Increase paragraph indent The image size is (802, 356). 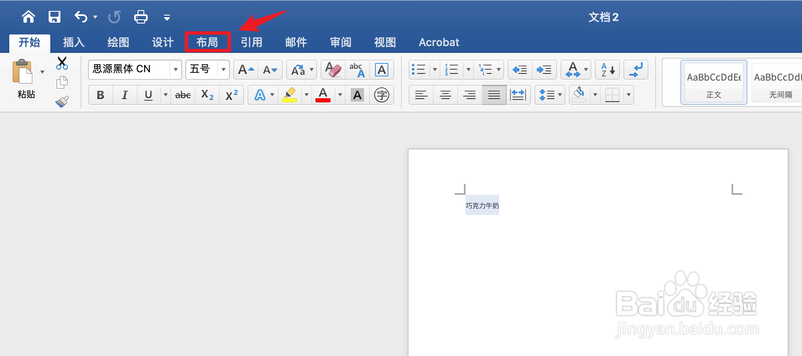tap(544, 70)
